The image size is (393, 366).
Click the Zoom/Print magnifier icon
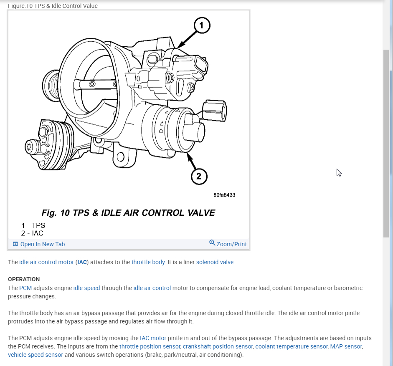pos(212,243)
